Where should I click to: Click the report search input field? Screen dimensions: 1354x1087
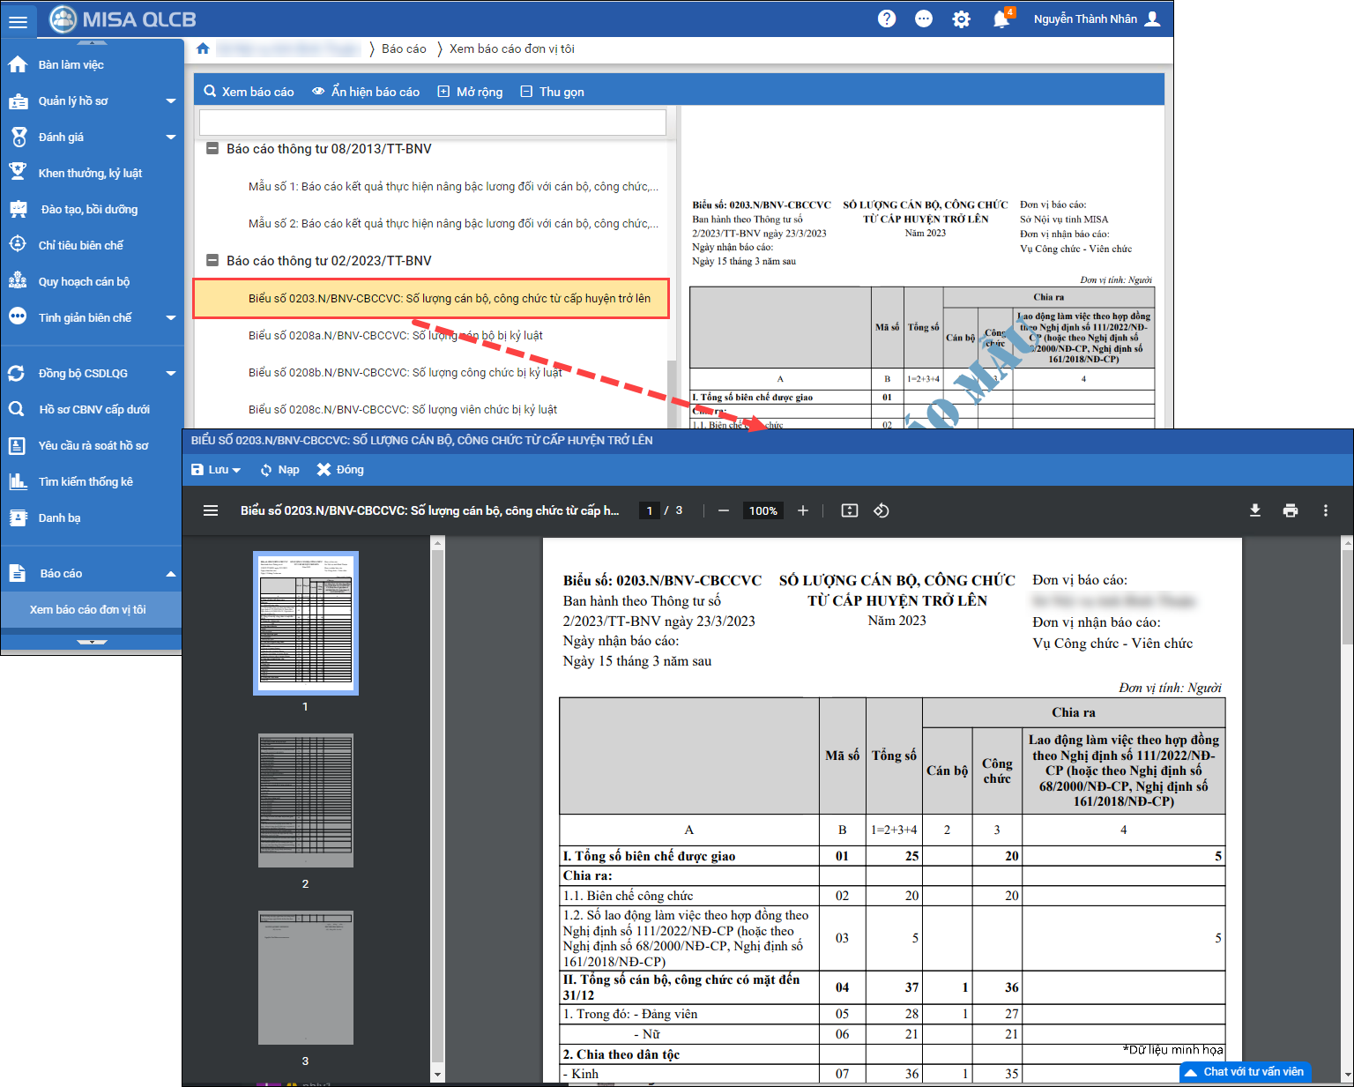pos(432,123)
